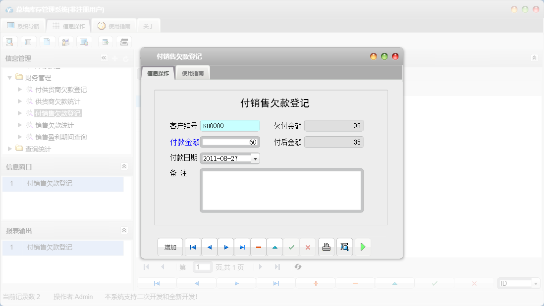The width and height of the screenshot is (544, 306).
Task: Select the user management icon in the toolbar
Action: click(x=65, y=42)
